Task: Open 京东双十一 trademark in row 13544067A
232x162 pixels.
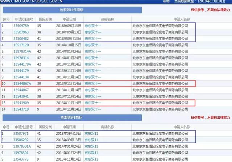Action: [x=93, y=83]
